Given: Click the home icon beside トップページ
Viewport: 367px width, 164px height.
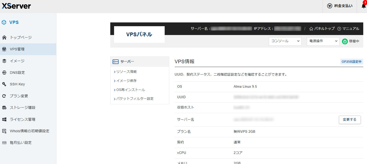Looking at the screenshot, I should 4,38.
